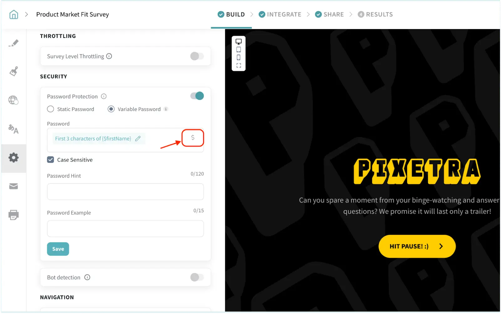Click the HIT PAUSE start button
This screenshot has width=501, height=314.
pos(417,247)
